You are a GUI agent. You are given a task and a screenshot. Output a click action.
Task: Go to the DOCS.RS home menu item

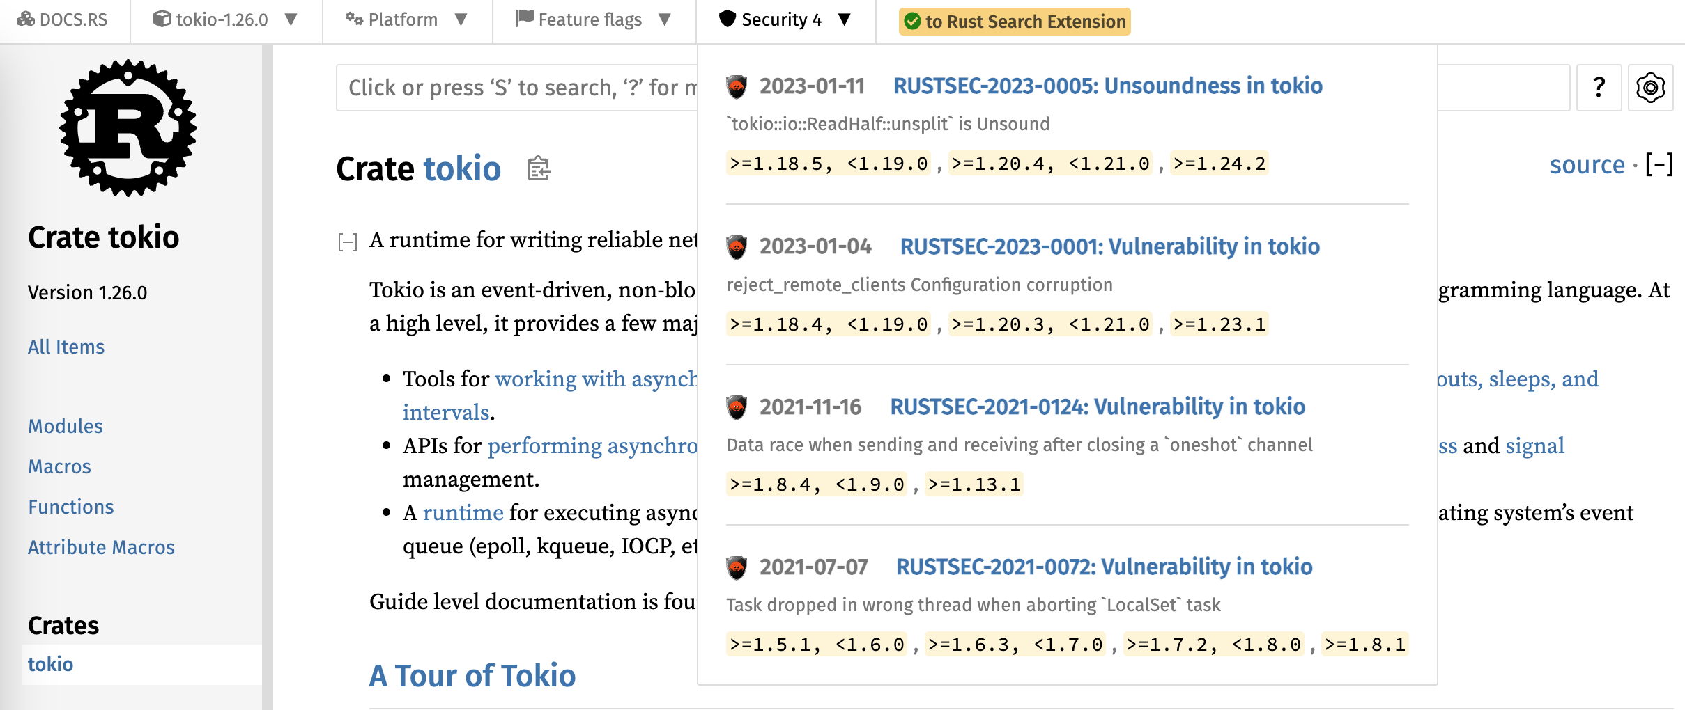(63, 19)
